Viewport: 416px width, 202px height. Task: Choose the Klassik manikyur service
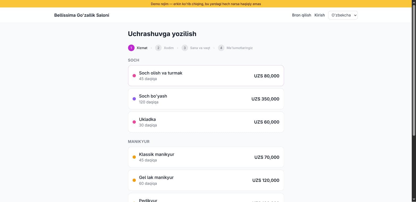(206, 157)
